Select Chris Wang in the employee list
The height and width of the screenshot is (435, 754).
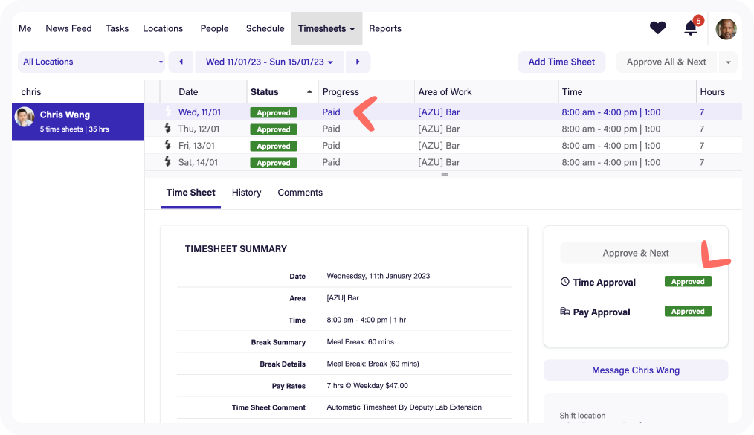click(78, 121)
